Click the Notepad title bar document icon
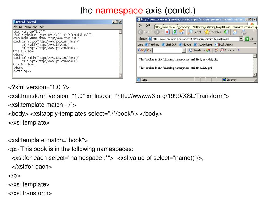Image resolution: width=276 pixels, height=207 pixels. pos(14,22)
